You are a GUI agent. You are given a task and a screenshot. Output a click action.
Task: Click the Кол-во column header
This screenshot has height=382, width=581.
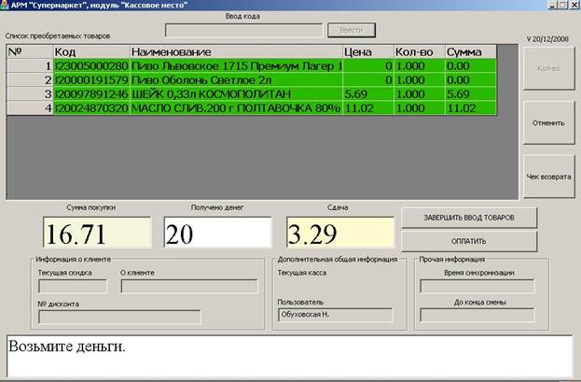pos(420,52)
